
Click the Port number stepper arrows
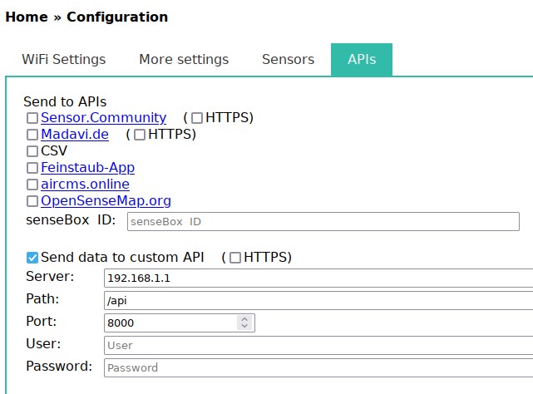tap(244, 323)
